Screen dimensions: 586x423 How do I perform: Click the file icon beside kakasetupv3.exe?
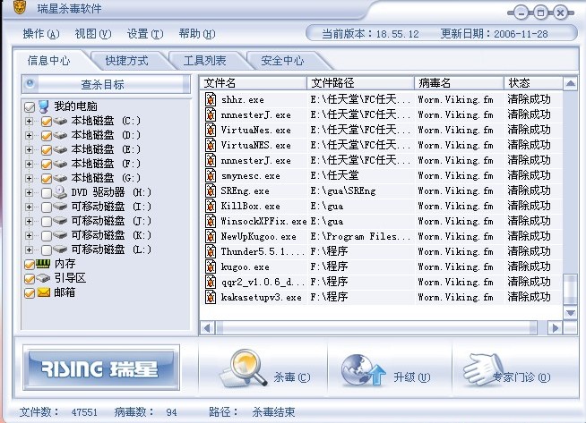[x=211, y=297]
